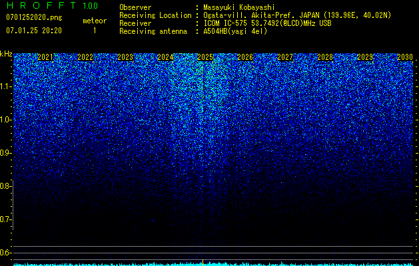419x266 pixels.
Task: Click the 0.9 kHz frequency label
Action: (5, 153)
